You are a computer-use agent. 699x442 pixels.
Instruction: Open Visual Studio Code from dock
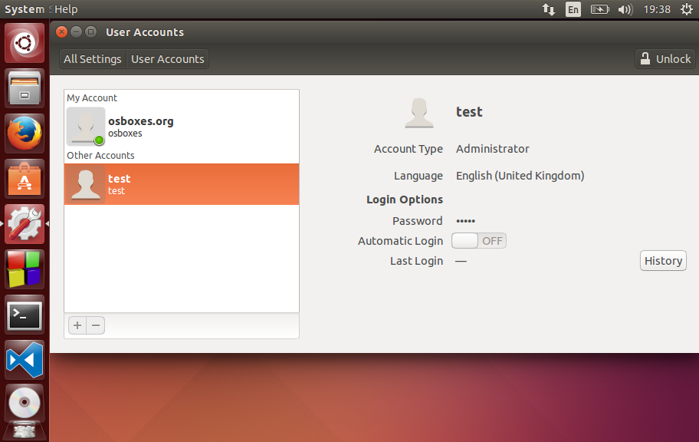click(25, 360)
